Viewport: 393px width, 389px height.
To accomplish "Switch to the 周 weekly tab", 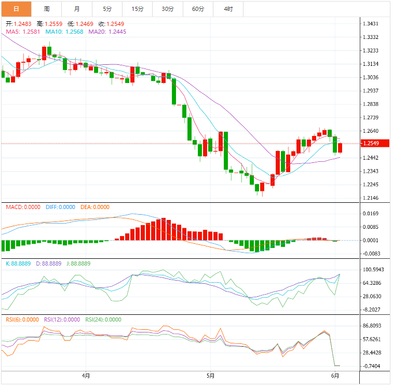I will click(47, 9).
